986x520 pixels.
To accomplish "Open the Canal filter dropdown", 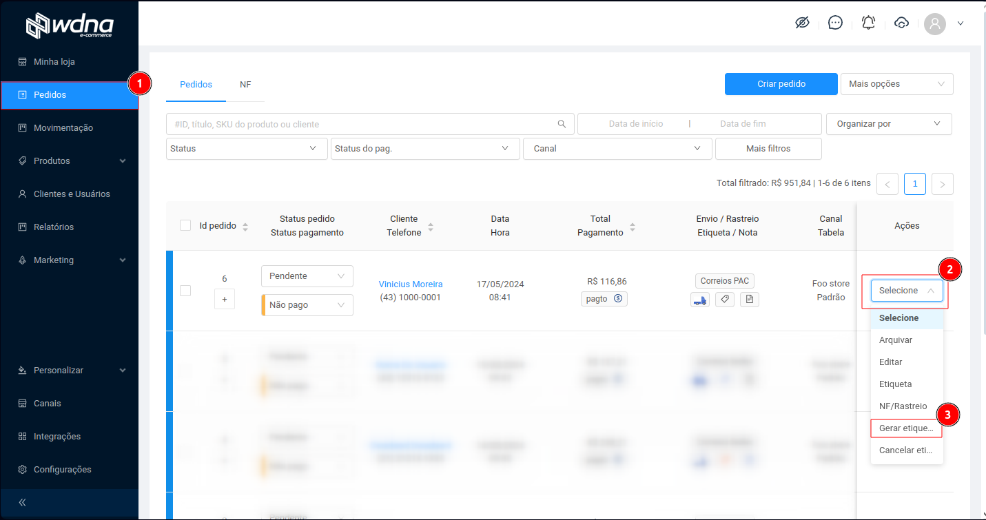I will coord(617,148).
